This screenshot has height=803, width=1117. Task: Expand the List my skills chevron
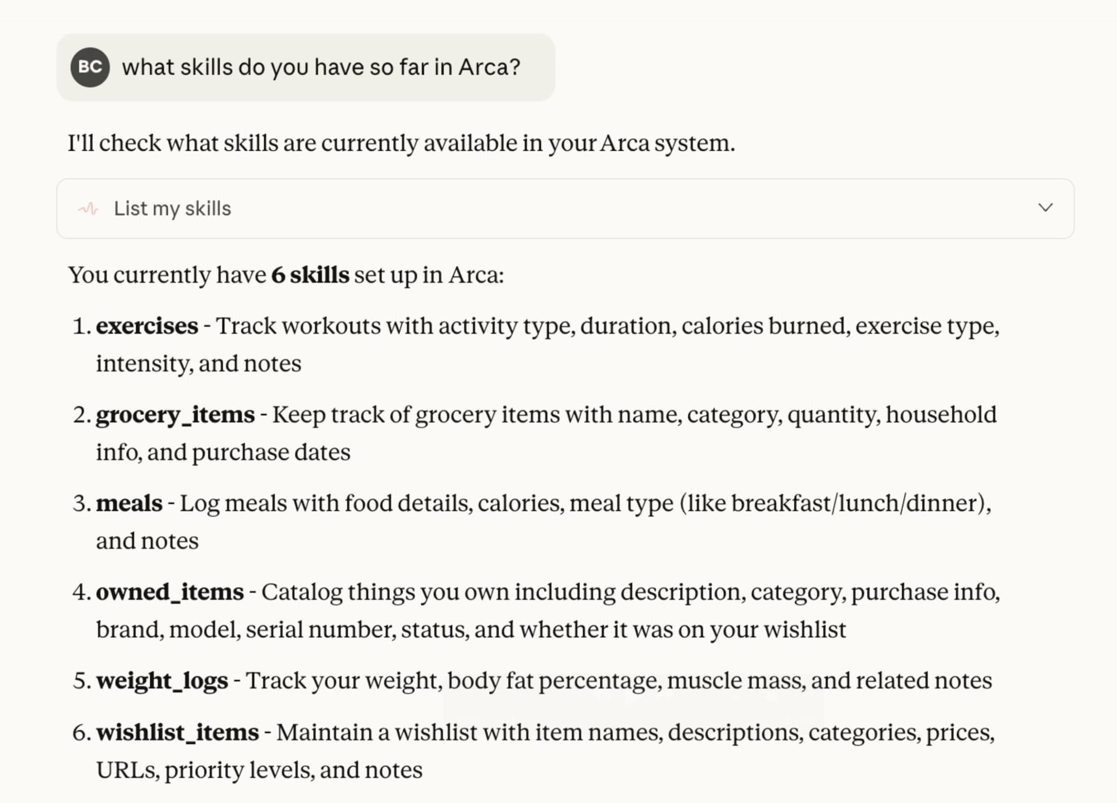tap(1045, 208)
